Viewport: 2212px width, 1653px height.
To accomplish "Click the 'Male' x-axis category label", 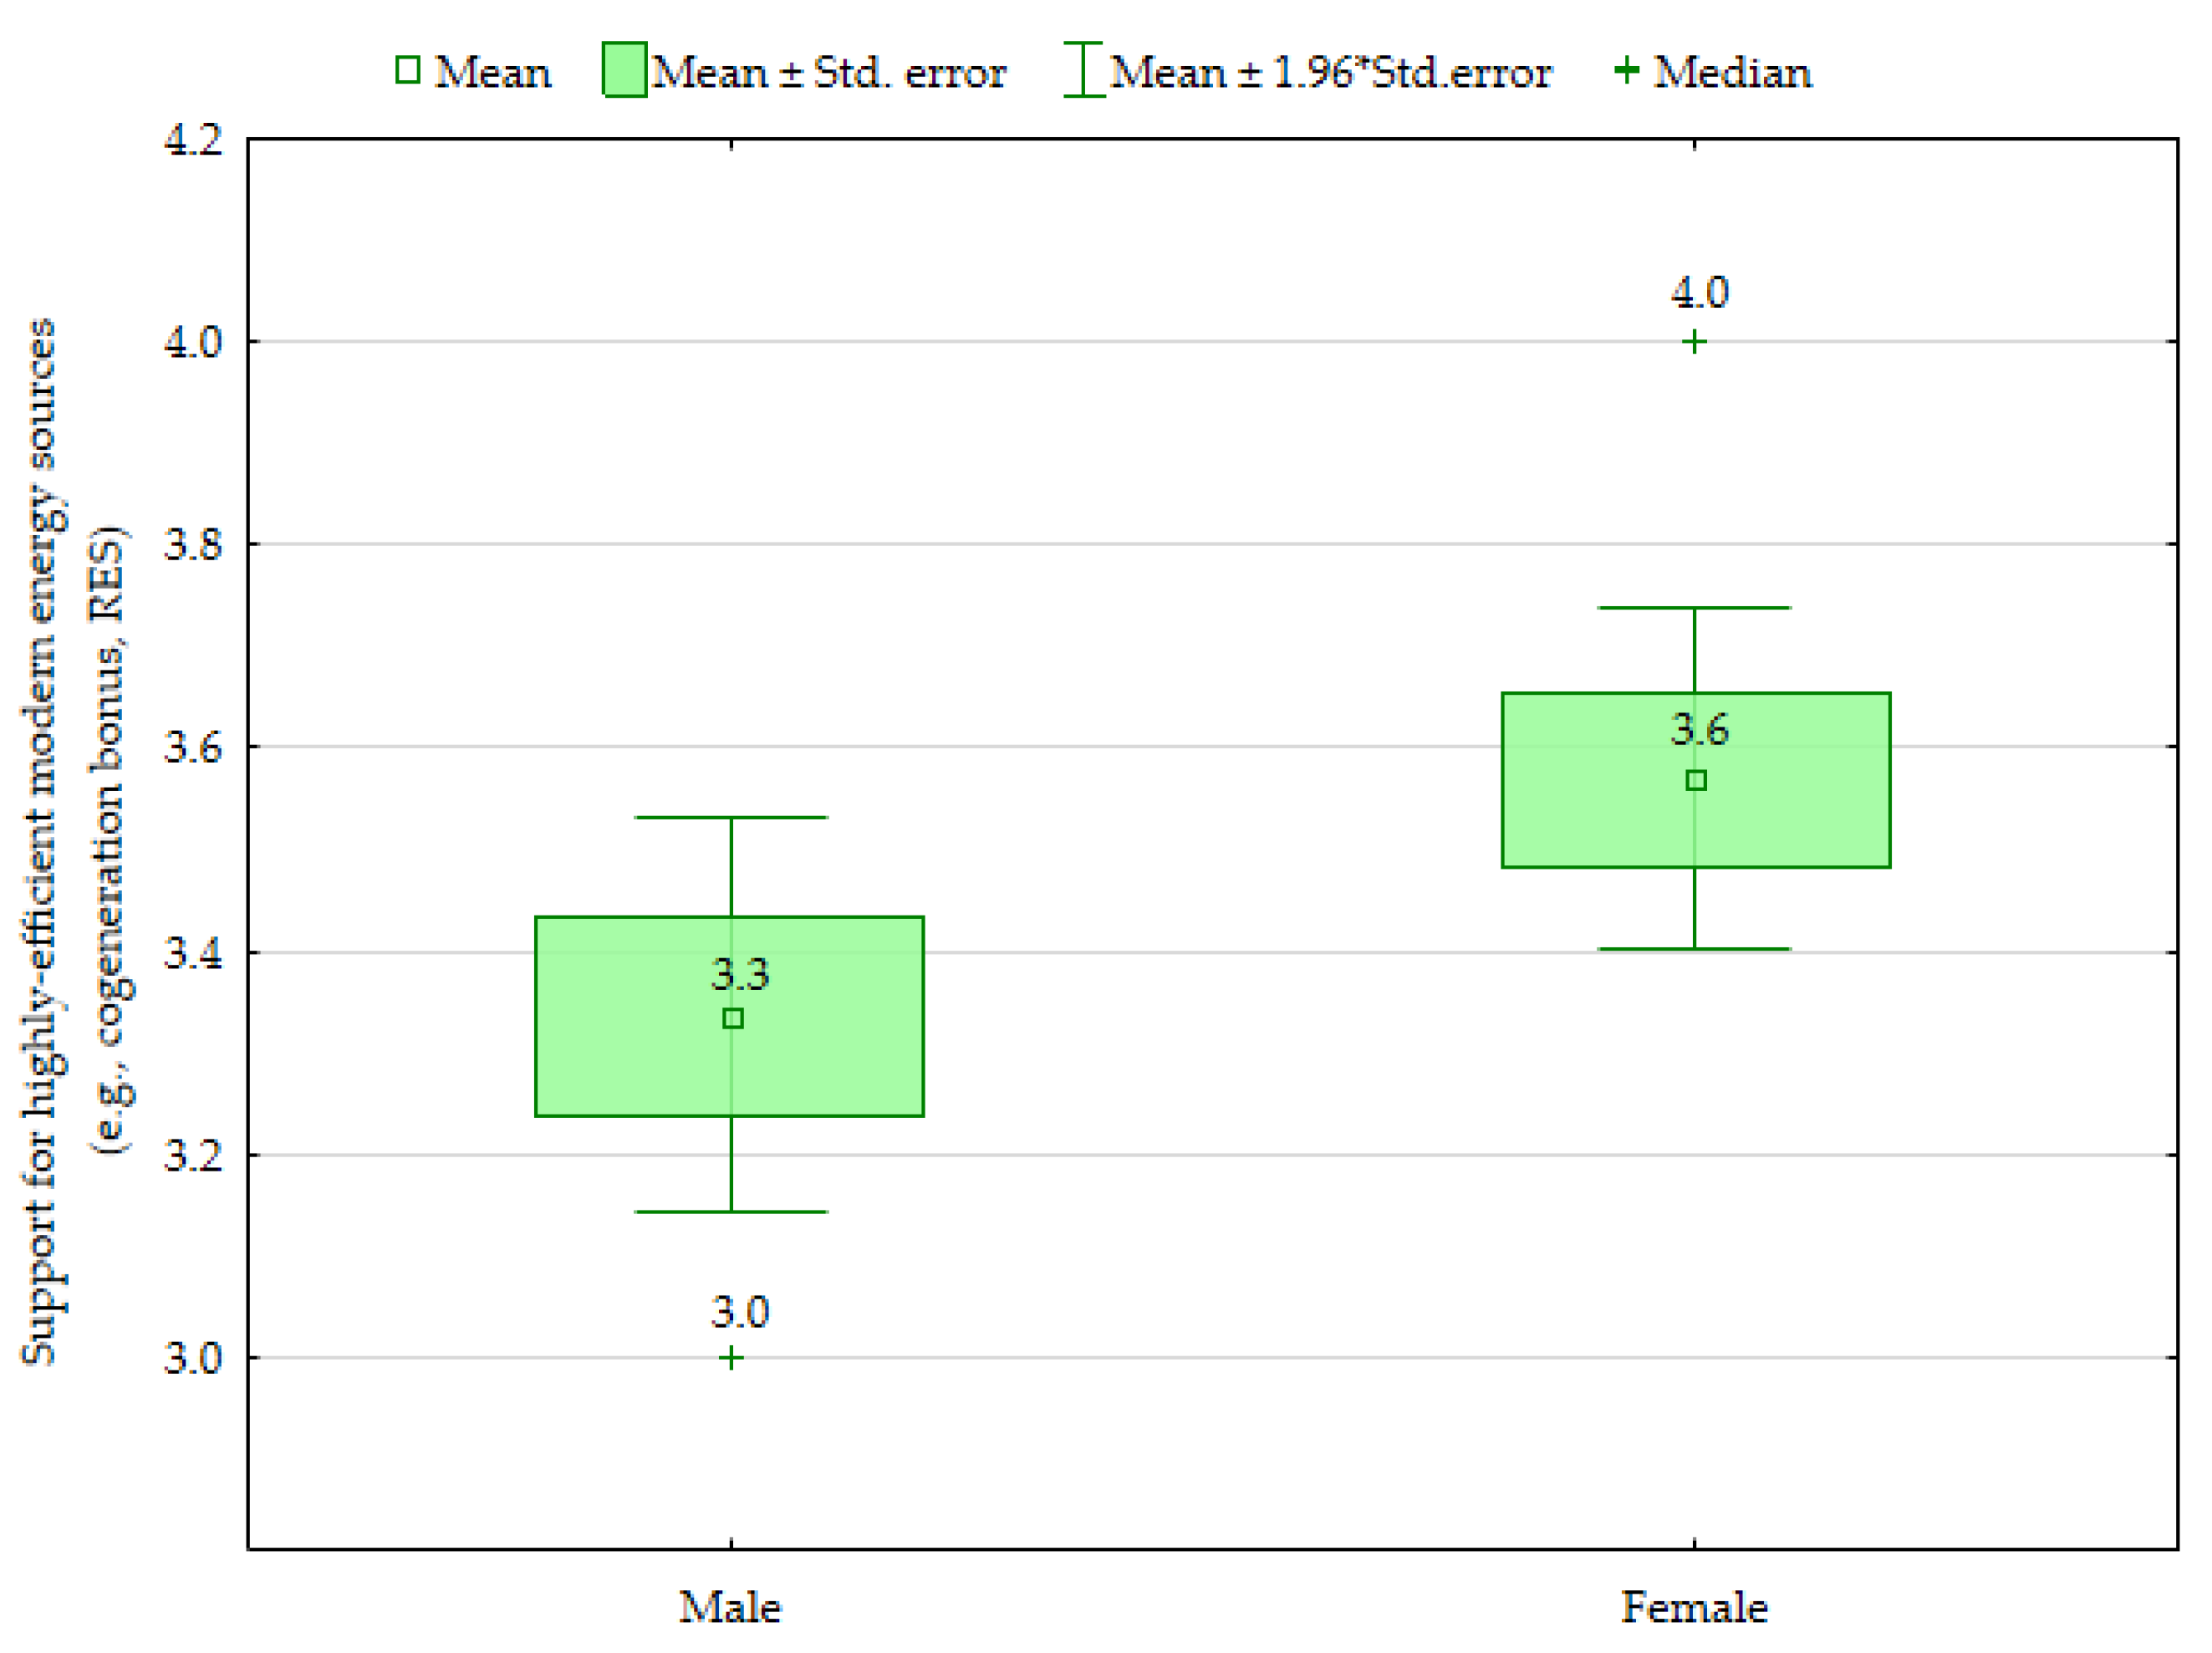I will [730, 1608].
